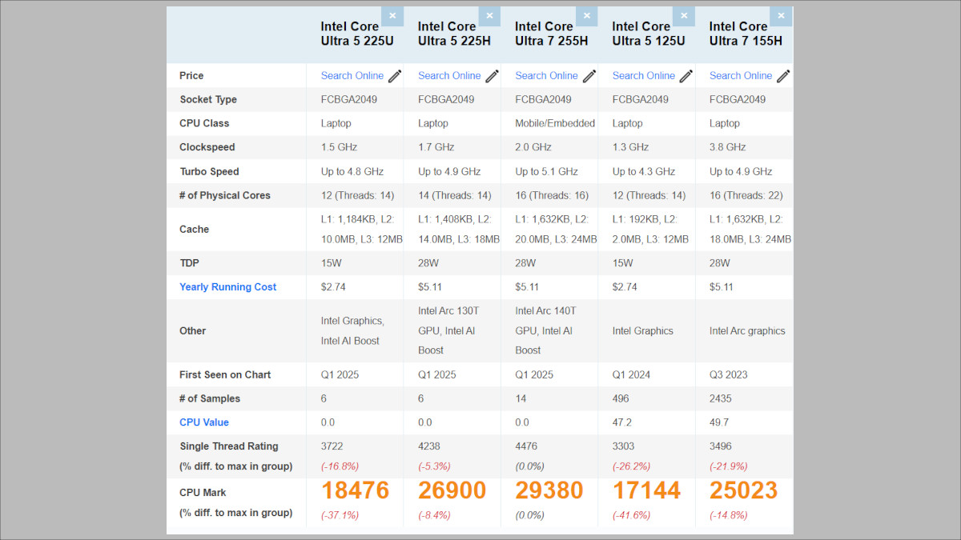
Task: Remove the Intel Core Ultra 7 155H column
Action: [x=781, y=15]
